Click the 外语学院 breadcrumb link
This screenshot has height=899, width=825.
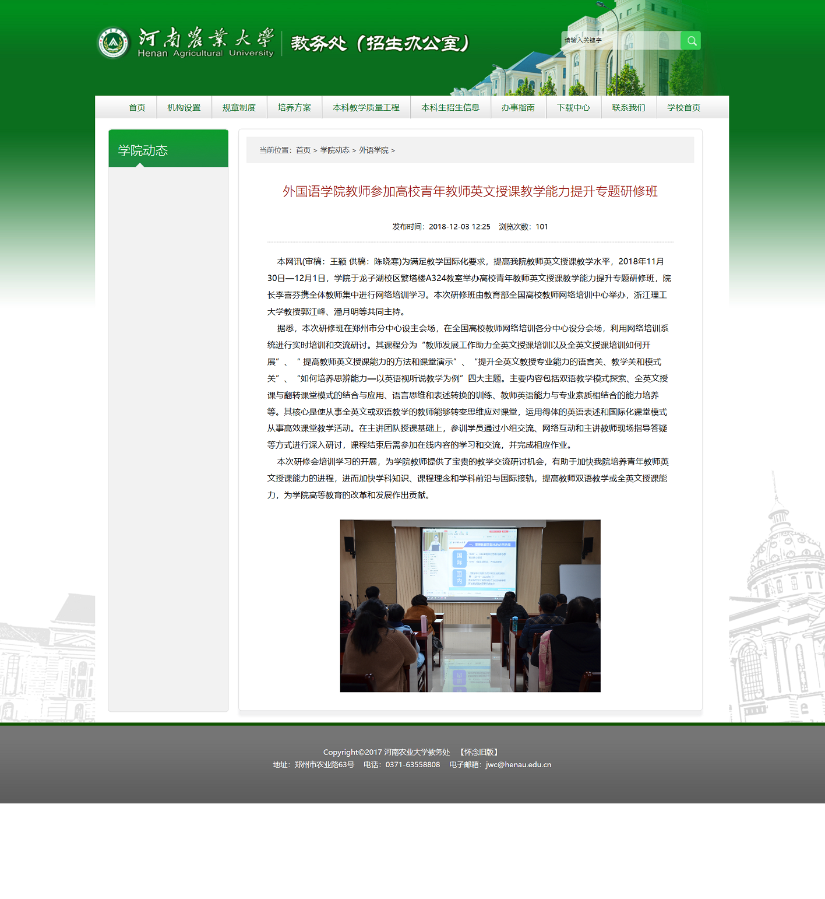pyautogui.click(x=373, y=150)
